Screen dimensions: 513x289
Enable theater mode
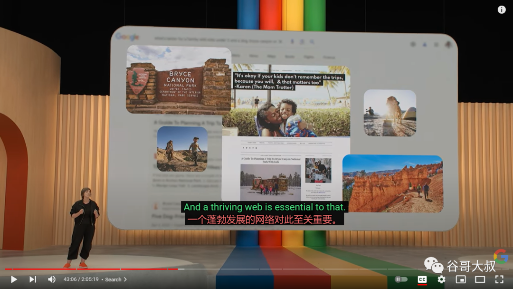point(480,279)
